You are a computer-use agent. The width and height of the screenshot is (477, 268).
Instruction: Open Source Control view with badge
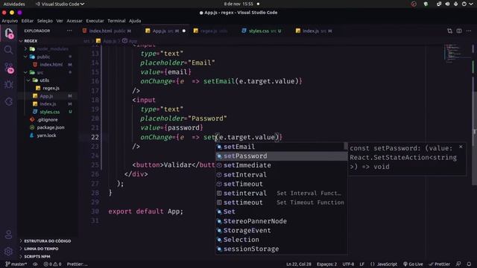tap(9, 68)
